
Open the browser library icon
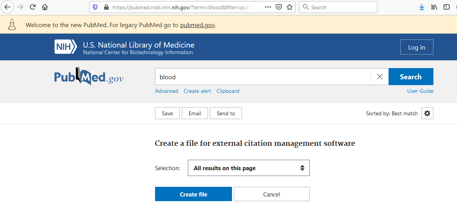coord(434,7)
